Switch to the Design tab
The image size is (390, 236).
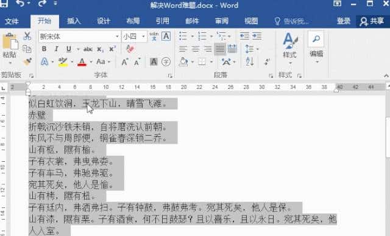tap(104, 21)
